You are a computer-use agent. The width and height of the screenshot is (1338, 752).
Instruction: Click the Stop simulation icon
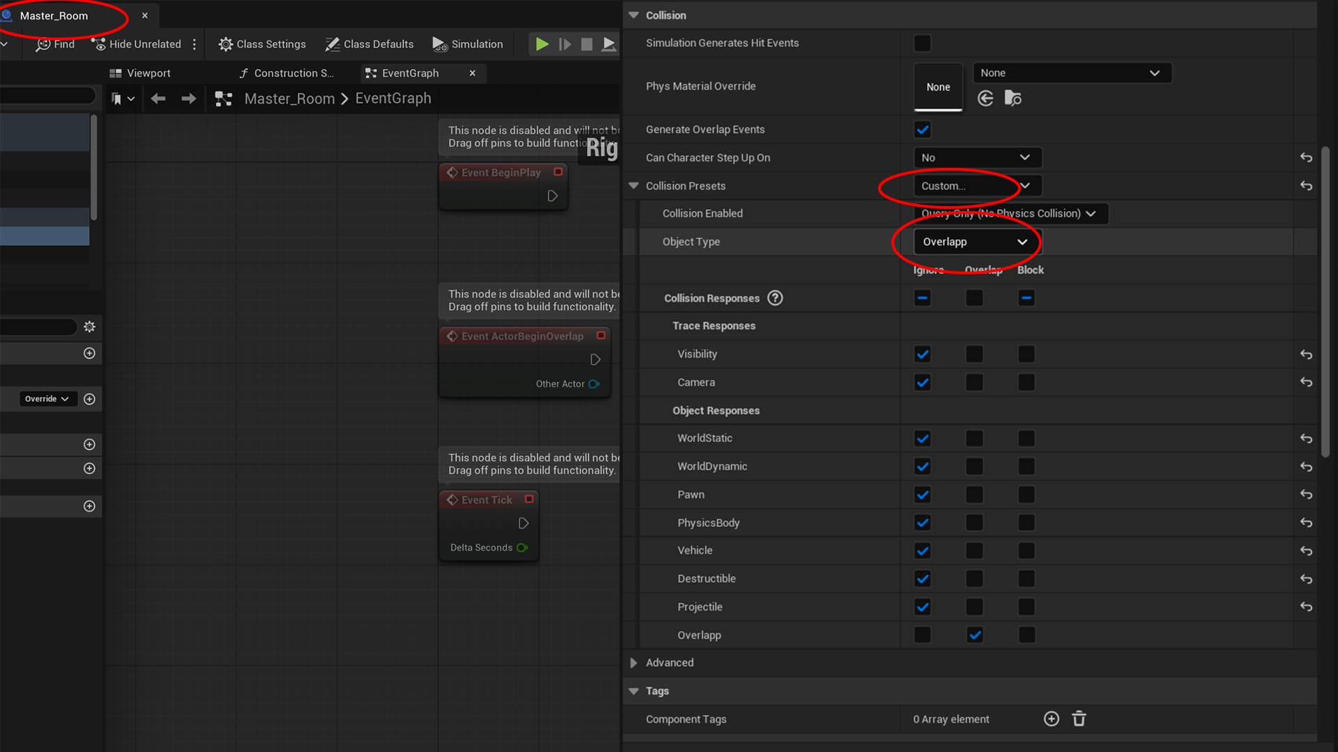587,44
